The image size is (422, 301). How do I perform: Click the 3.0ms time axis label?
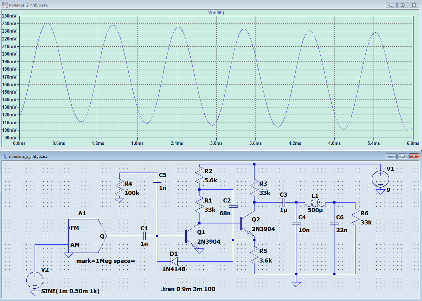coord(216,143)
